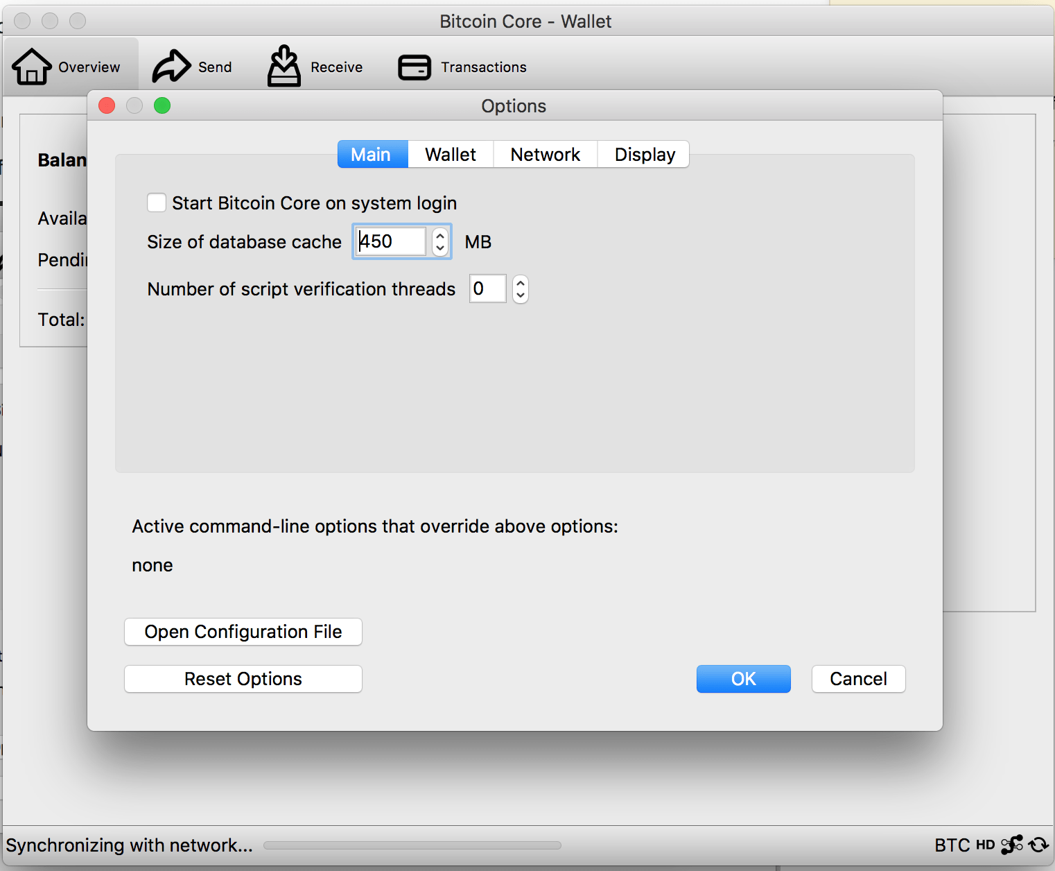
Task: Click Reset Options
Action: 243,679
